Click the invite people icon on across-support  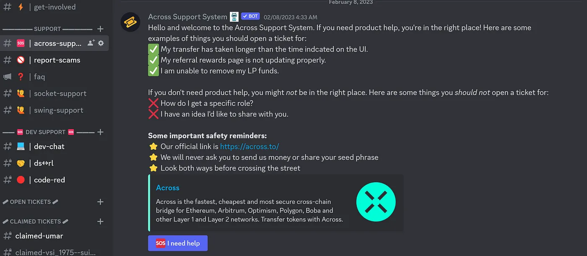click(91, 43)
